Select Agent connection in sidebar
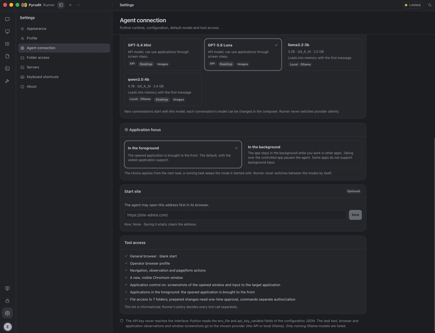 tap(64, 48)
